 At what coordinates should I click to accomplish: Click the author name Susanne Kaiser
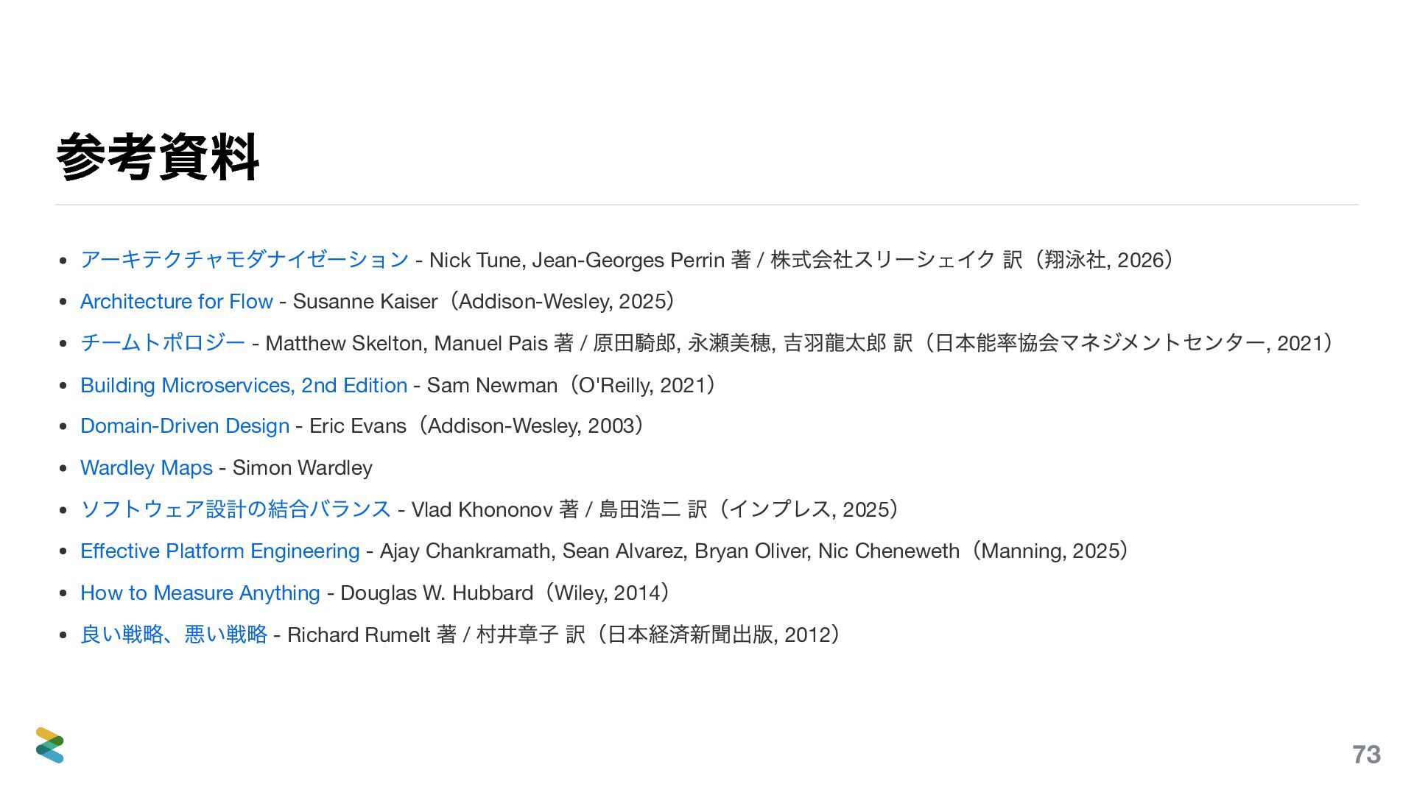pos(365,302)
